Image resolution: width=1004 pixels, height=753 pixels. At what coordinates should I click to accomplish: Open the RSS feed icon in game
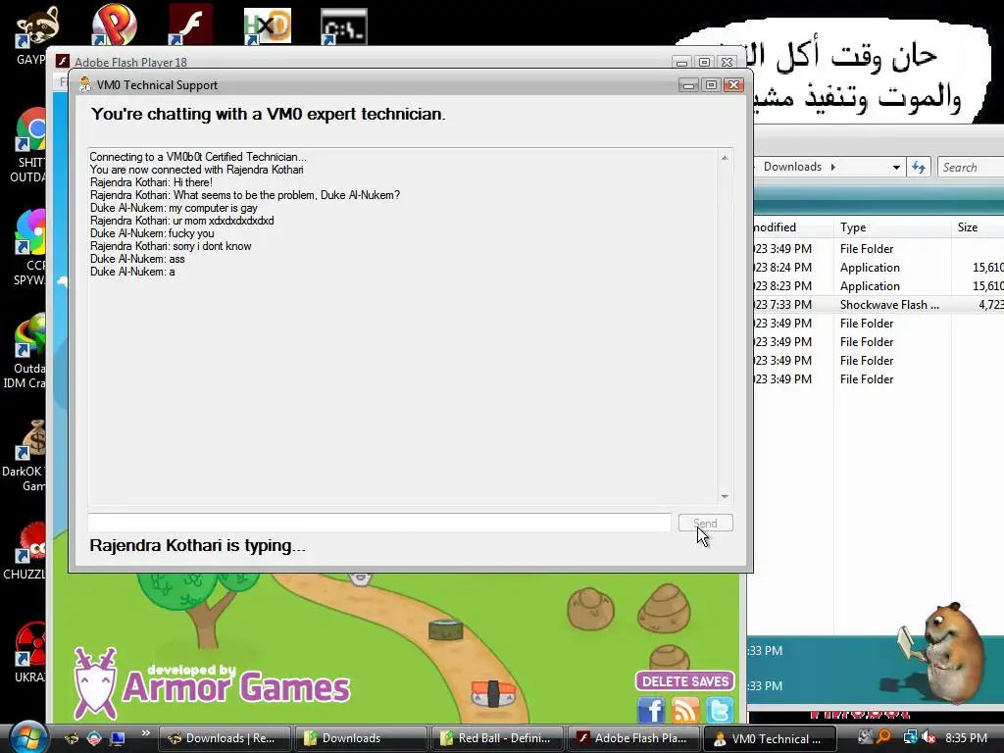[685, 711]
